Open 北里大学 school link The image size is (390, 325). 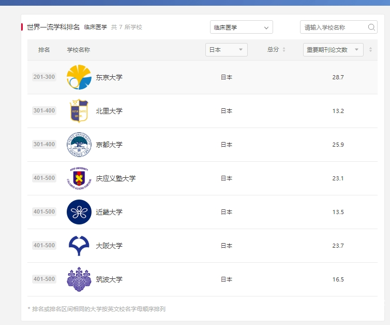(x=109, y=111)
